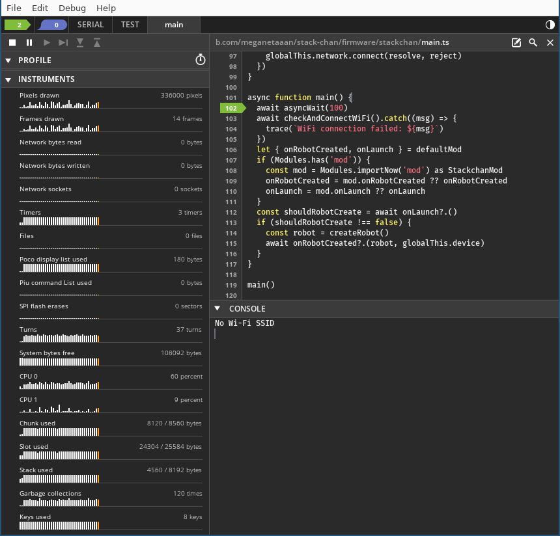This screenshot has height=536, width=560.
Task: Click the Stop debugging square icon
Action: [12, 43]
